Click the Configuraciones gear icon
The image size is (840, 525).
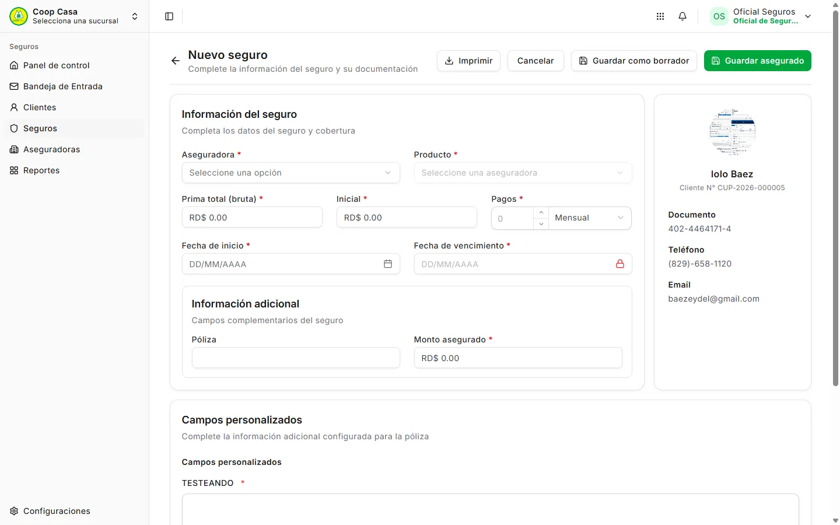(x=14, y=511)
